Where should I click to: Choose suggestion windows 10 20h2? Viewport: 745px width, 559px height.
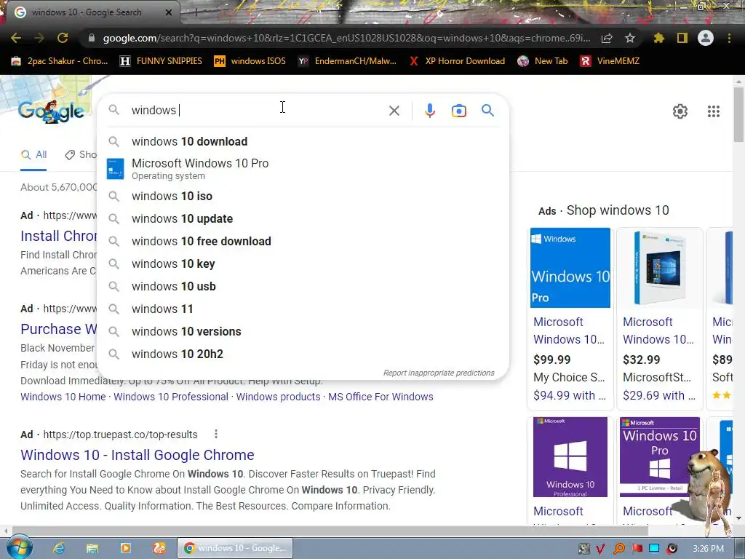pos(303,354)
